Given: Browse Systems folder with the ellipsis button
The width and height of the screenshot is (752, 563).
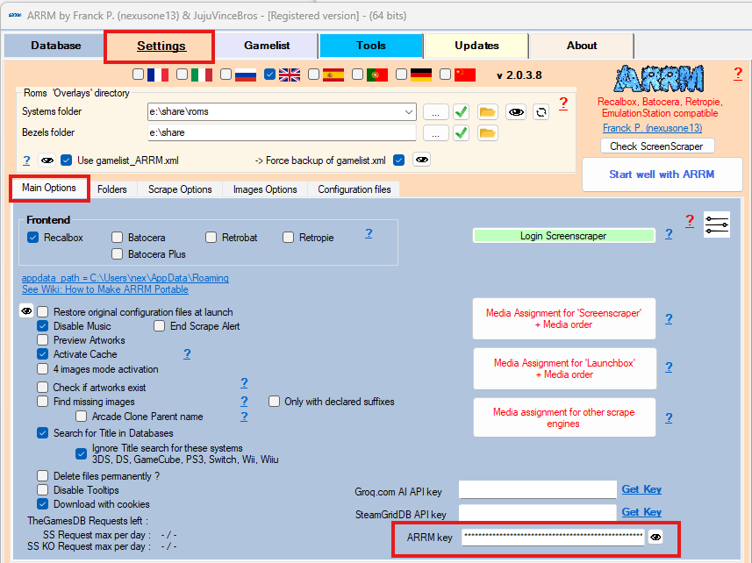Looking at the screenshot, I should coord(436,111).
